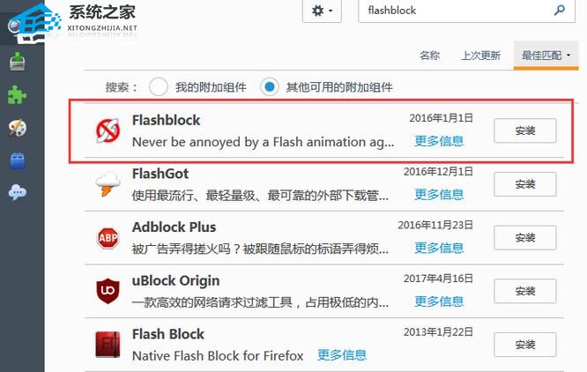Sort results by 名称

point(429,56)
